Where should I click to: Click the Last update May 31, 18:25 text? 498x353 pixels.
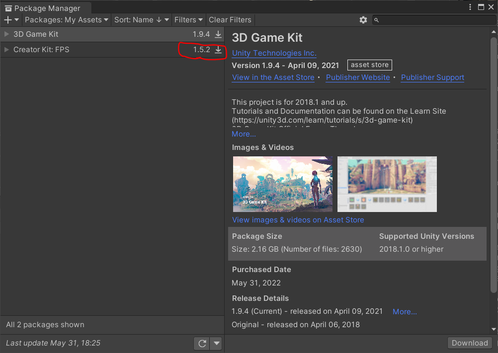(53, 343)
